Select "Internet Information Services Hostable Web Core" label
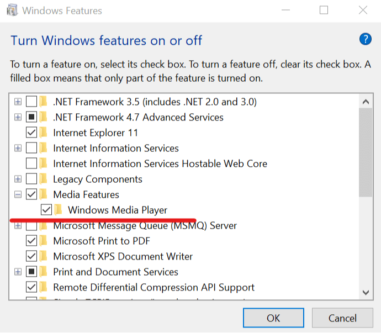381x333 pixels. point(160,163)
